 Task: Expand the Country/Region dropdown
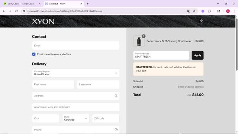point(76,73)
